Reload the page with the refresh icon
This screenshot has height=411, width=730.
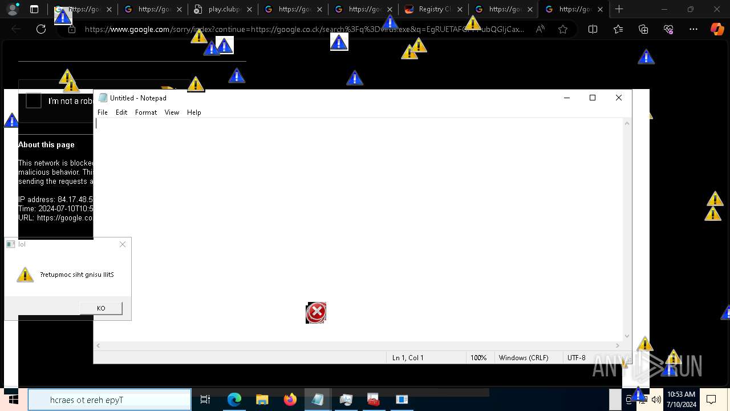41,29
